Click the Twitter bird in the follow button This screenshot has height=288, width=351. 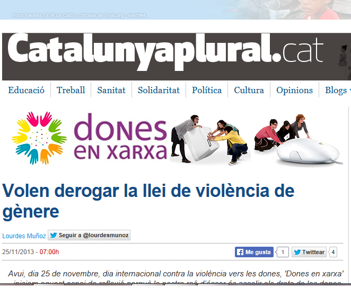pyautogui.click(x=54, y=236)
